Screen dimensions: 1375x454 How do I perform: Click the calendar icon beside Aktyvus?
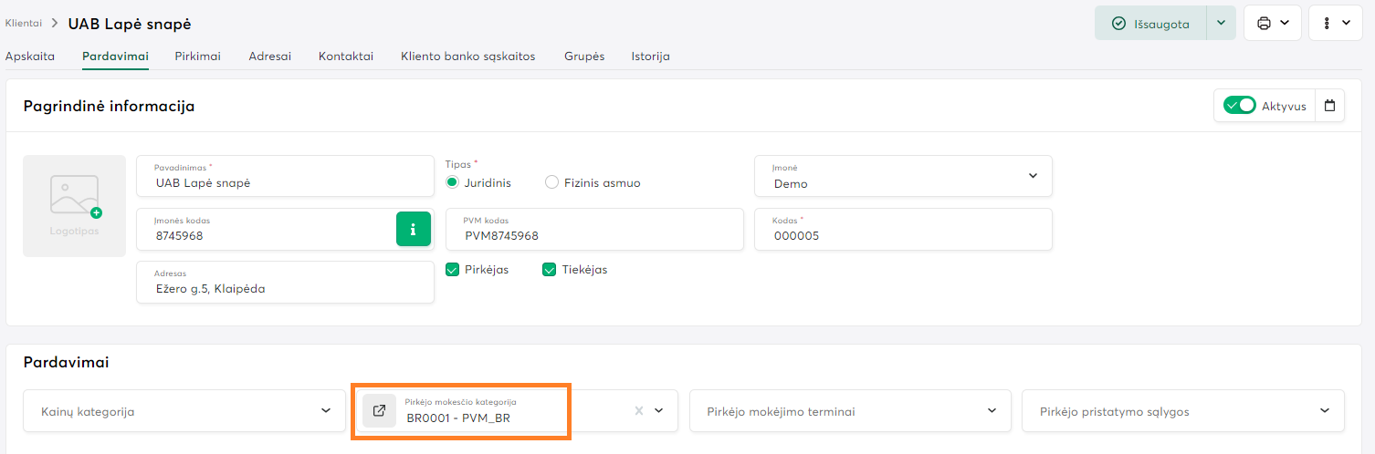pos(1329,106)
